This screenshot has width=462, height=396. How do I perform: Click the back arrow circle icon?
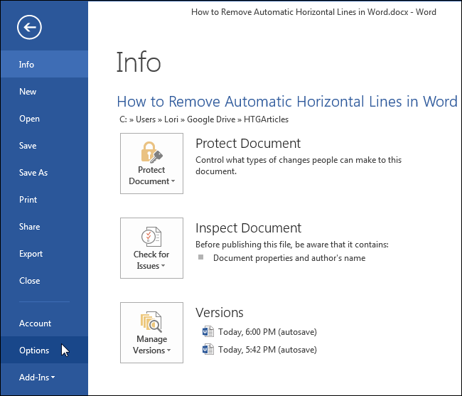[31, 28]
